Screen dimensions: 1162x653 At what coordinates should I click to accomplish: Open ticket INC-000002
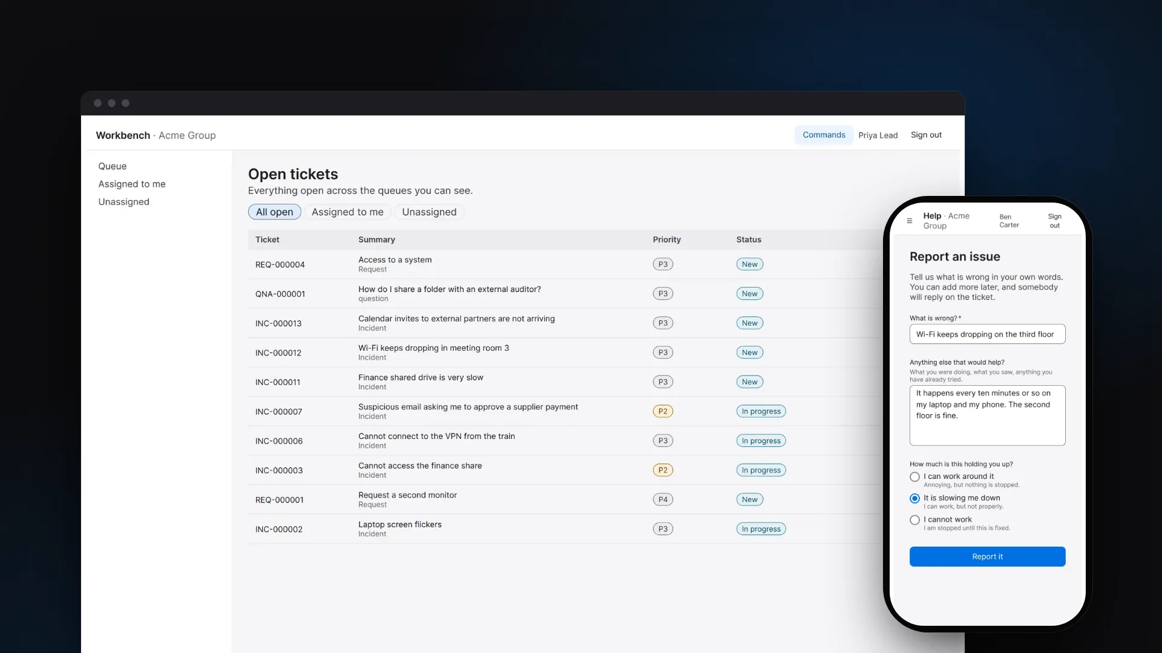(x=278, y=530)
